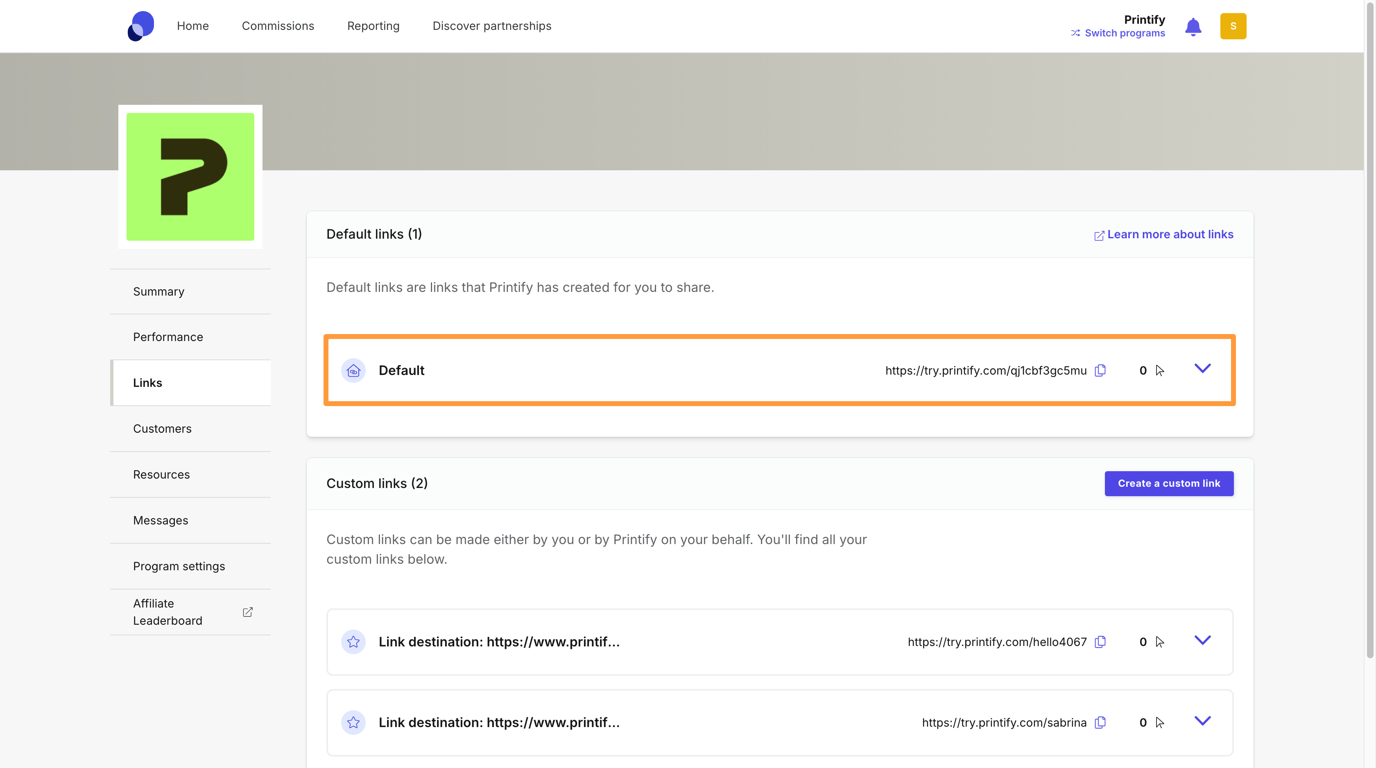Expand the hello4067 link chevron
The image size is (1376, 768).
(x=1202, y=640)
